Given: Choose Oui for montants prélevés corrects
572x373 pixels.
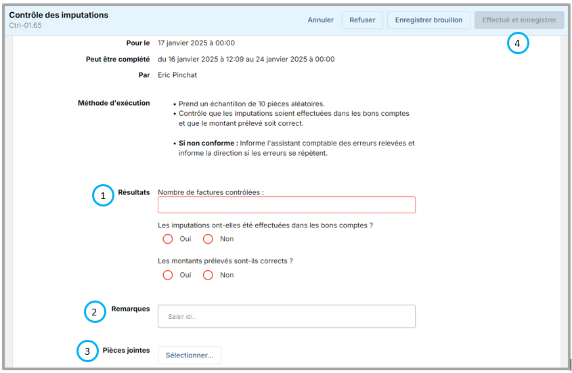Looking at the screenshot, I should click(169, 275).
